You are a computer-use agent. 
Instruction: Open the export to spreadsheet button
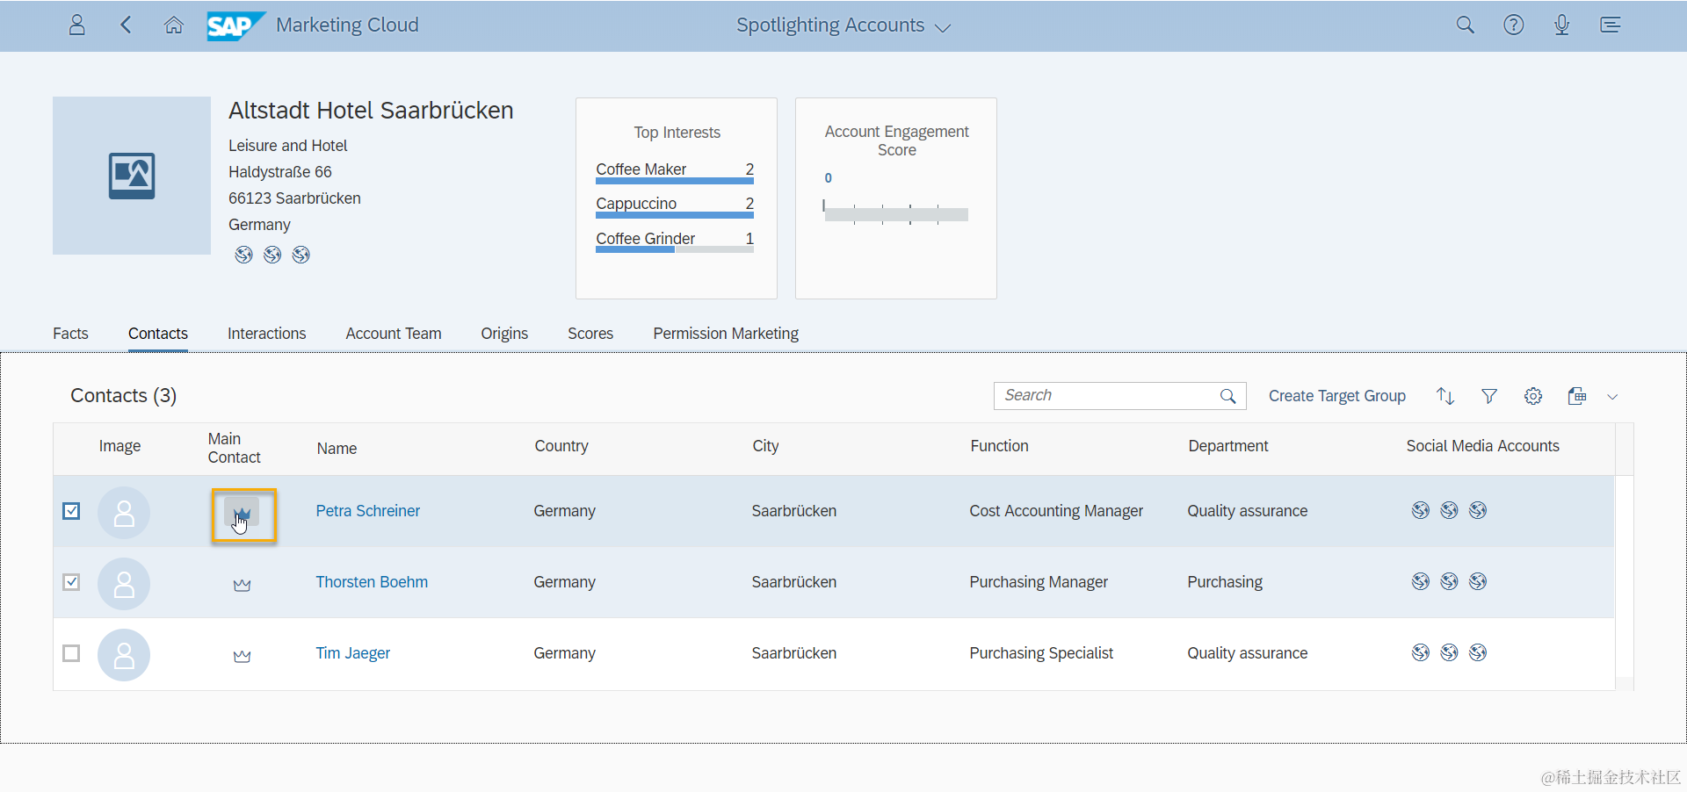[1577, 396]
